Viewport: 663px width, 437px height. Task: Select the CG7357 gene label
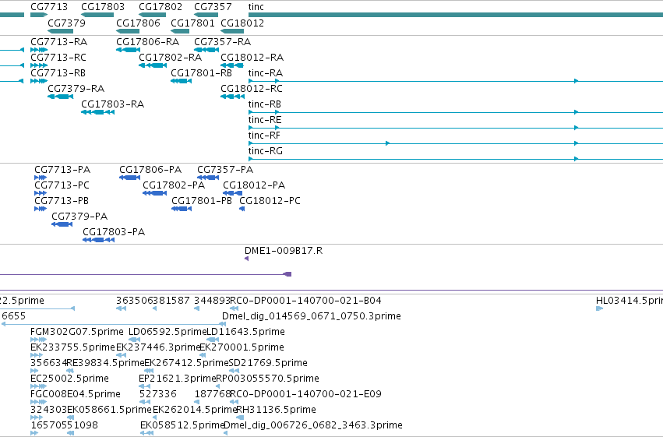click(x=213, y=7)
